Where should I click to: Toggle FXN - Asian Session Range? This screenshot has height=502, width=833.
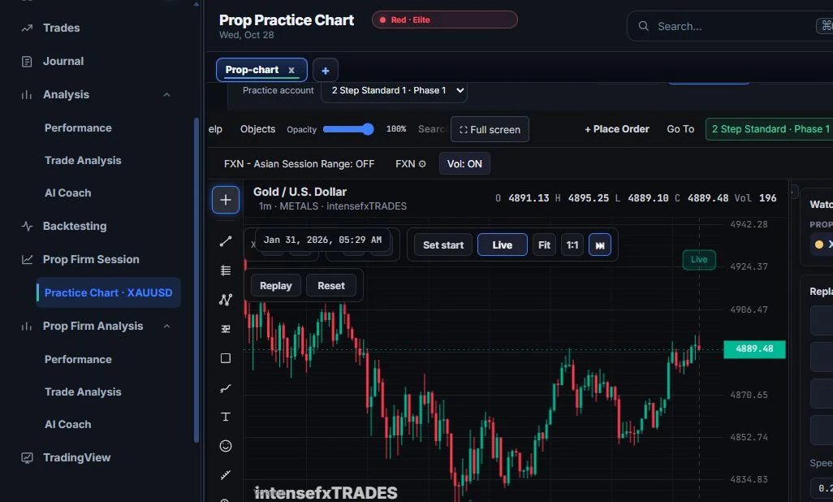pyautogui.click(x=299, y=164)
